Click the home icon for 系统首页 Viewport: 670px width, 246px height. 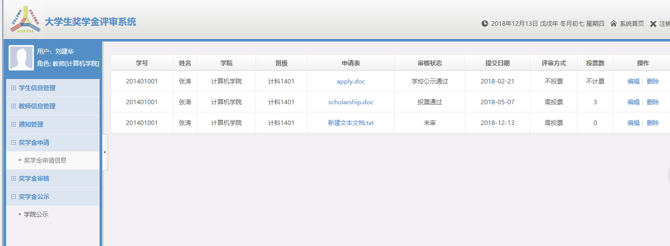pos(614,23)
